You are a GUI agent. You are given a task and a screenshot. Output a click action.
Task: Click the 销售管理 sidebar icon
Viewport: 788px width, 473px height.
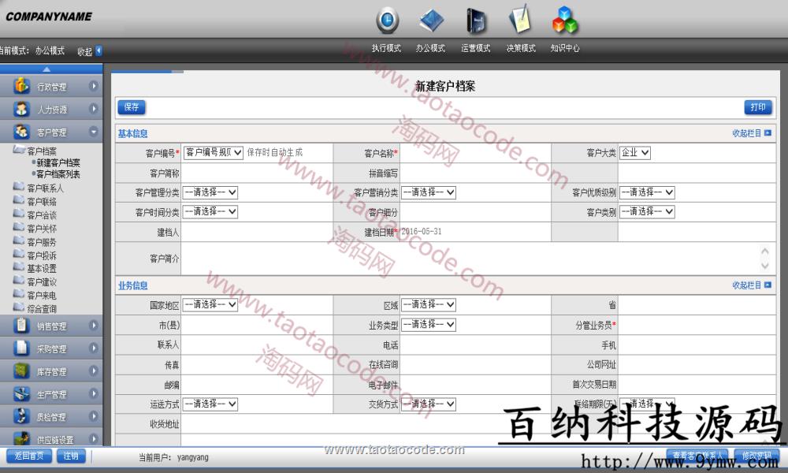(x=22, y=326)
